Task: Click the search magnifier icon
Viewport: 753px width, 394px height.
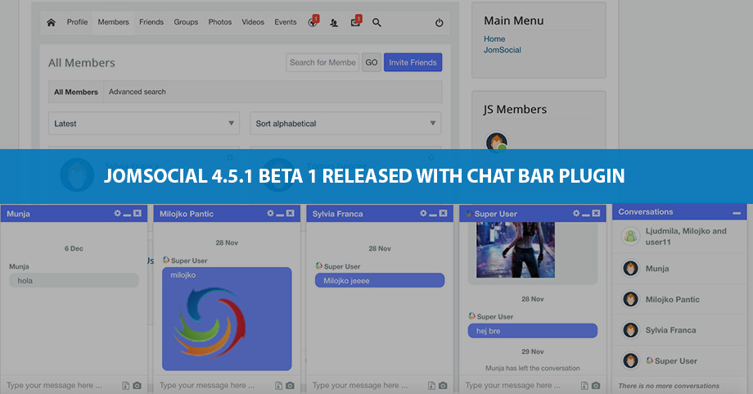Action: tap(376, 23)
